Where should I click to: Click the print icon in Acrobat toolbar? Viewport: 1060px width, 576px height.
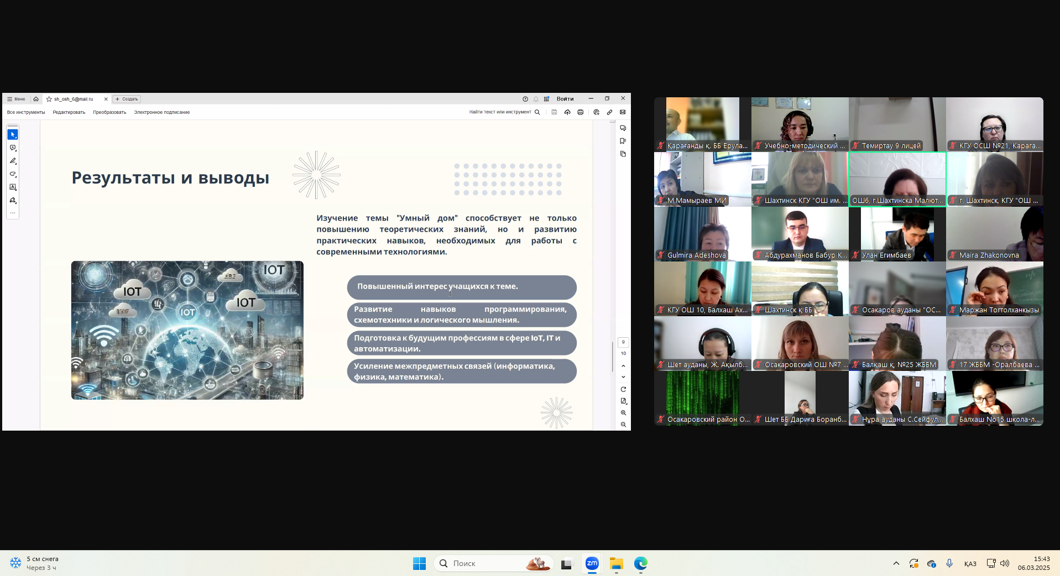580,112
